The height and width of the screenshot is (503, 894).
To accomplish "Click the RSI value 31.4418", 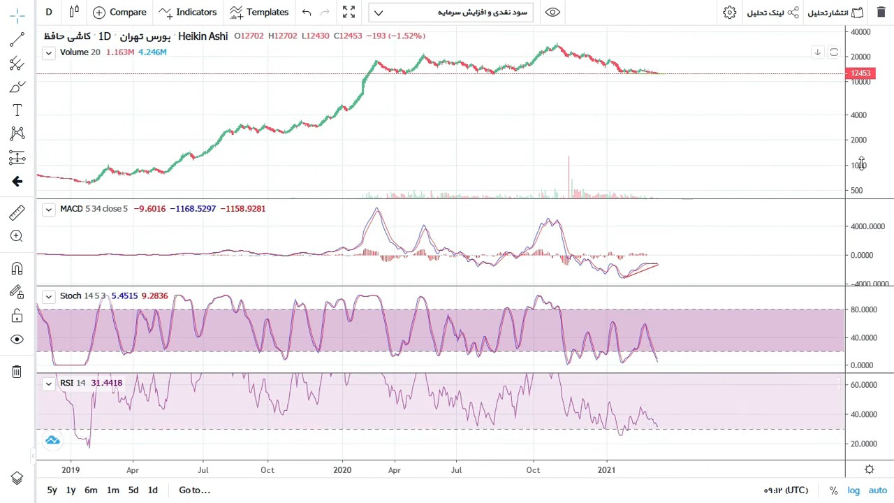I will click(x=106, y=383).
